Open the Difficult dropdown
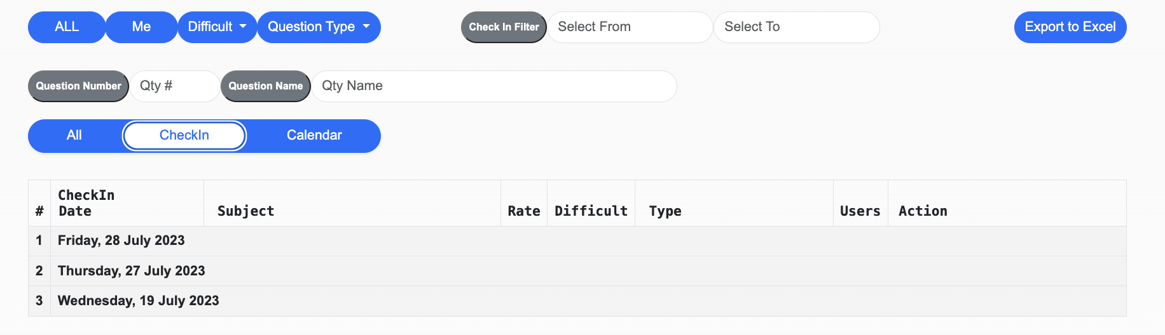Viewport: 1165px width, 335px height. pos(217,27)
